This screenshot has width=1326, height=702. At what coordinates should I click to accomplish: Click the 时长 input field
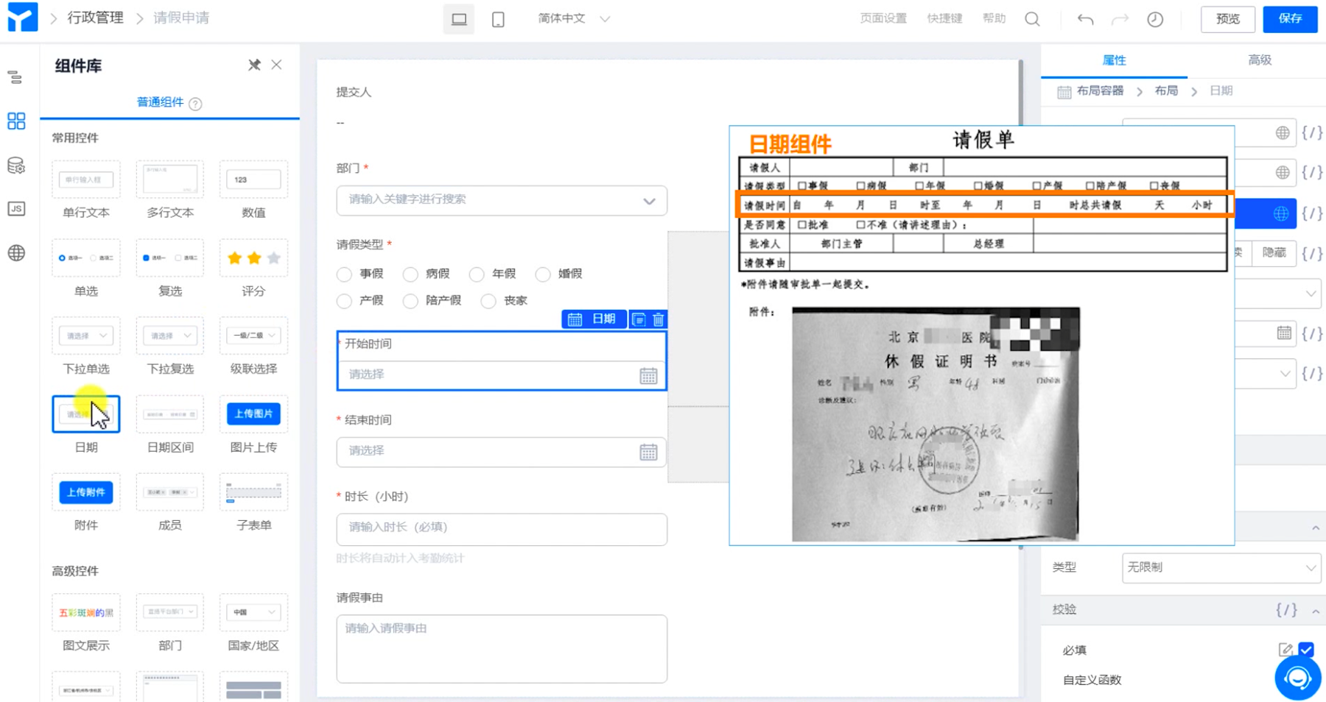pyautogui.click(x=502, y=528)
